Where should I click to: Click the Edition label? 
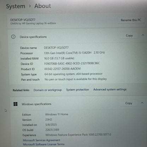27,114
